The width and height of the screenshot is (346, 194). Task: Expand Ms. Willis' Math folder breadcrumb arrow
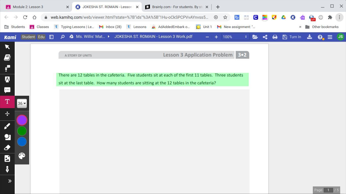point(109,37)
